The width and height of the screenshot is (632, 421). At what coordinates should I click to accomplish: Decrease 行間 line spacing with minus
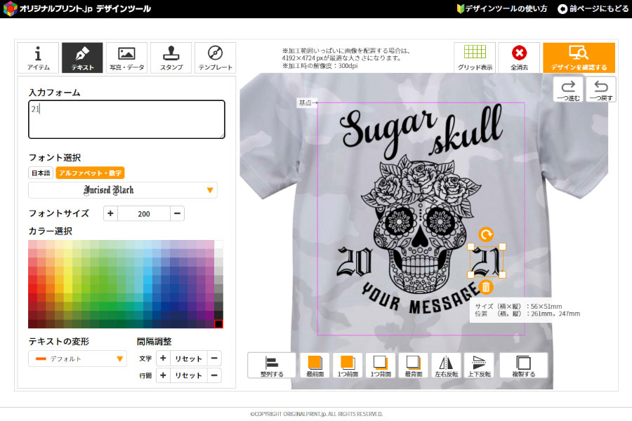214,375
